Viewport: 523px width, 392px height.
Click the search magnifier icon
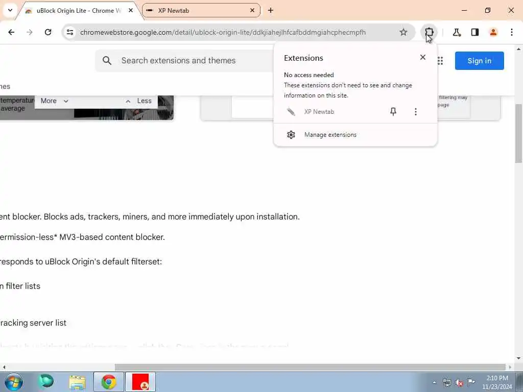click(x=107, y=61)
